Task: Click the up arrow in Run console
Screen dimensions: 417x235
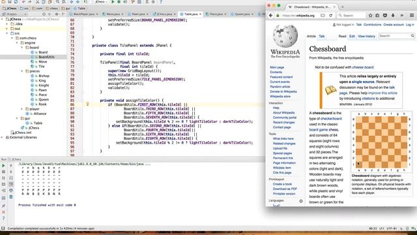Action: [11, 166]
